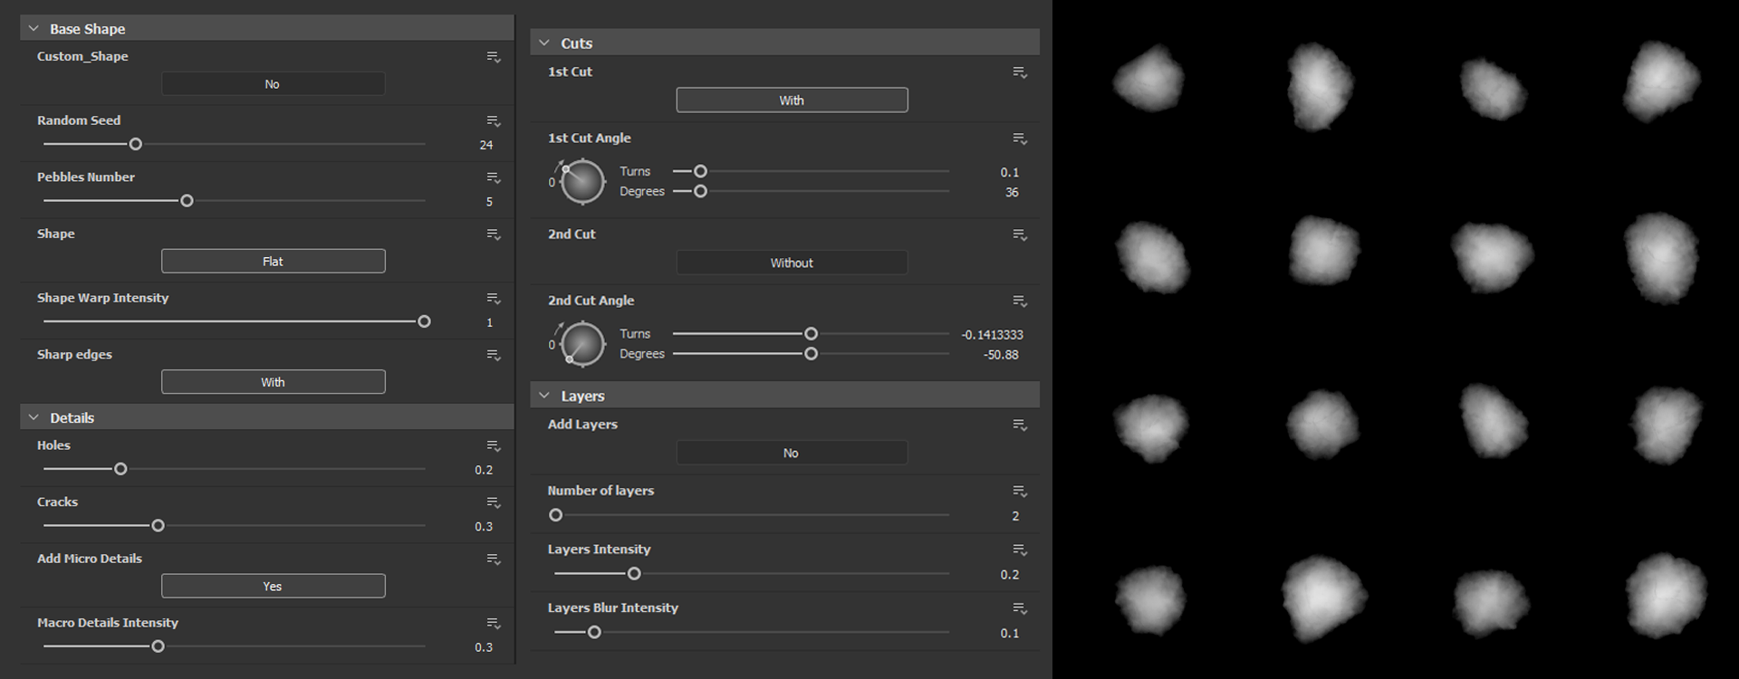Click the Layers Intensity value 0.2

pos(1010,575)
